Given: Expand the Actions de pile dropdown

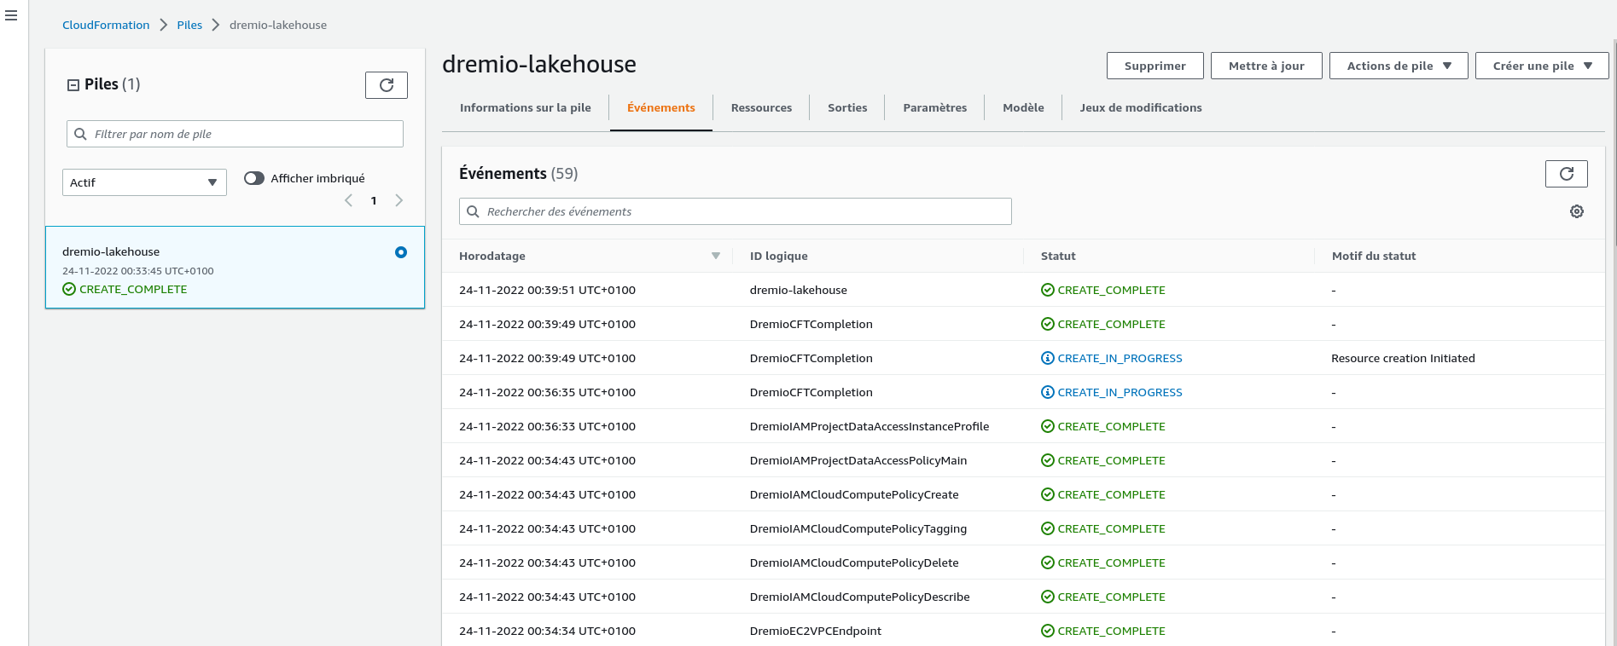Looking at the screenshot, I should click(1398, 66).
